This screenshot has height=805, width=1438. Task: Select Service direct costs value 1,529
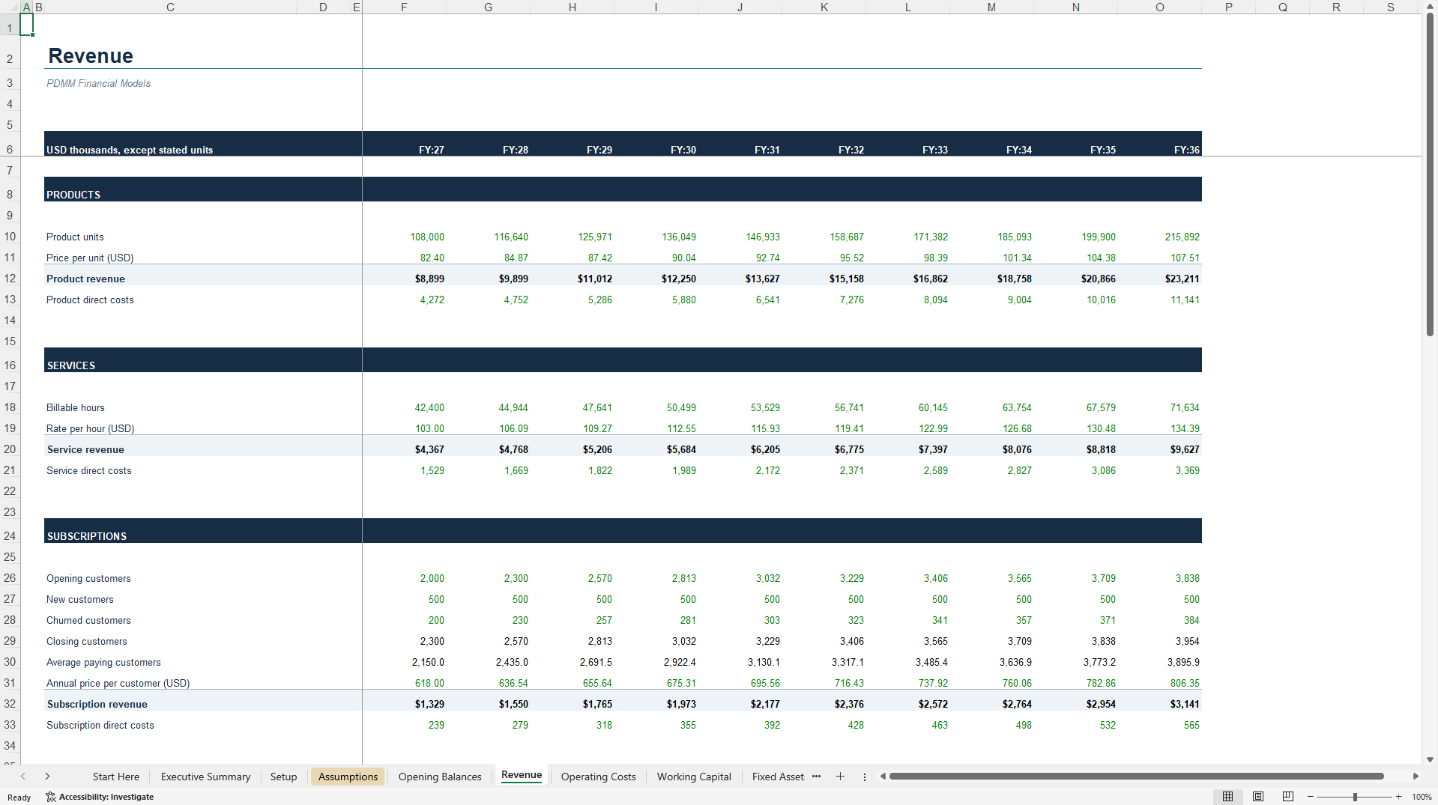[x=432, y=470]
